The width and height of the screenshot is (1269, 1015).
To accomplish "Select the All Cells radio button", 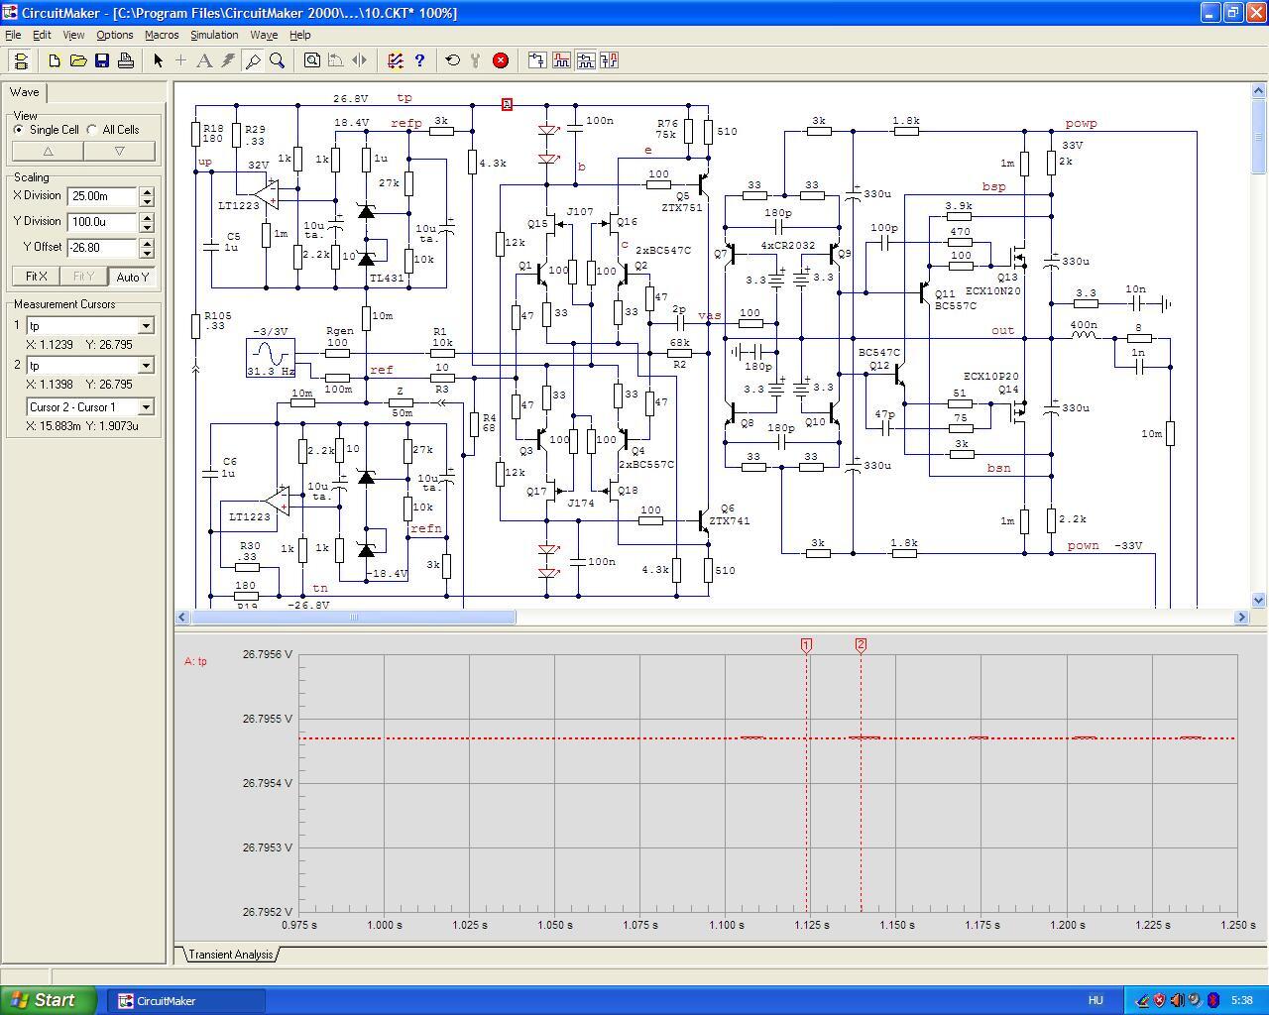I will pyautogui.click(x=92, y=130).
